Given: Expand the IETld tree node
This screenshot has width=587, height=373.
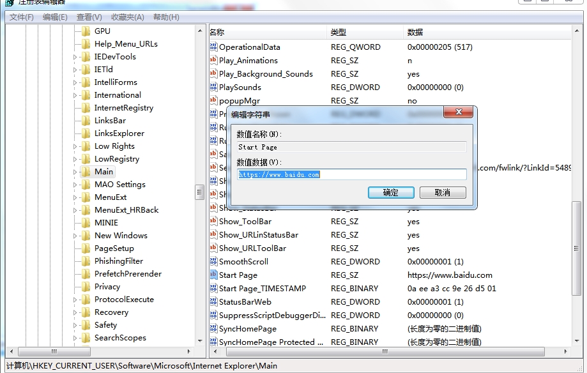Looking at the screenshot, I should tap(75, 70).
